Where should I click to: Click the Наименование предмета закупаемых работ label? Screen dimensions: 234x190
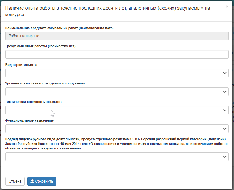(x=59, y=28)
